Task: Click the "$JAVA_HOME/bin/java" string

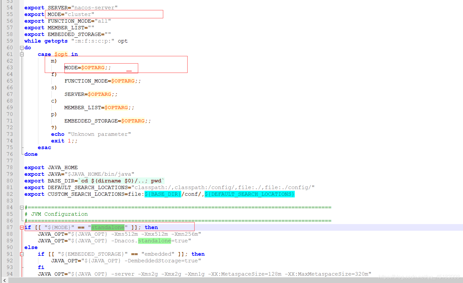Action: coord(99,174)
